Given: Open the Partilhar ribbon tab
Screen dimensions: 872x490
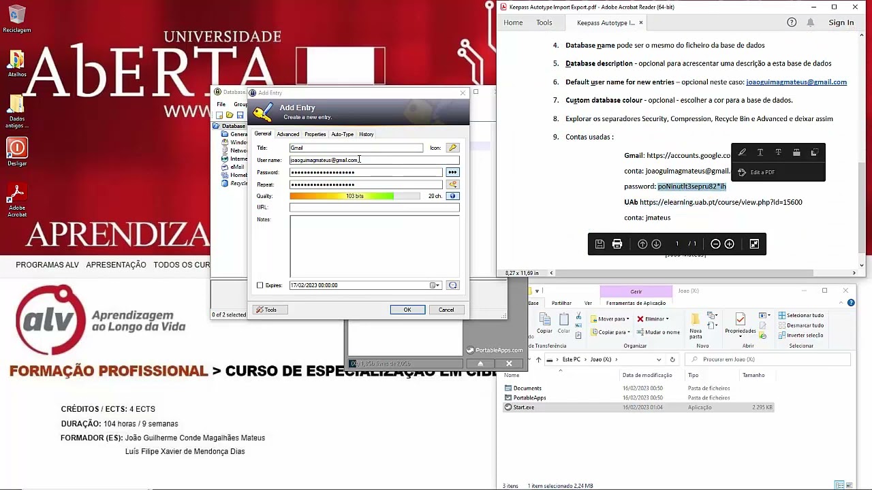Looking at the screenshot, I should pyautogui.click(x=561, y=303).
